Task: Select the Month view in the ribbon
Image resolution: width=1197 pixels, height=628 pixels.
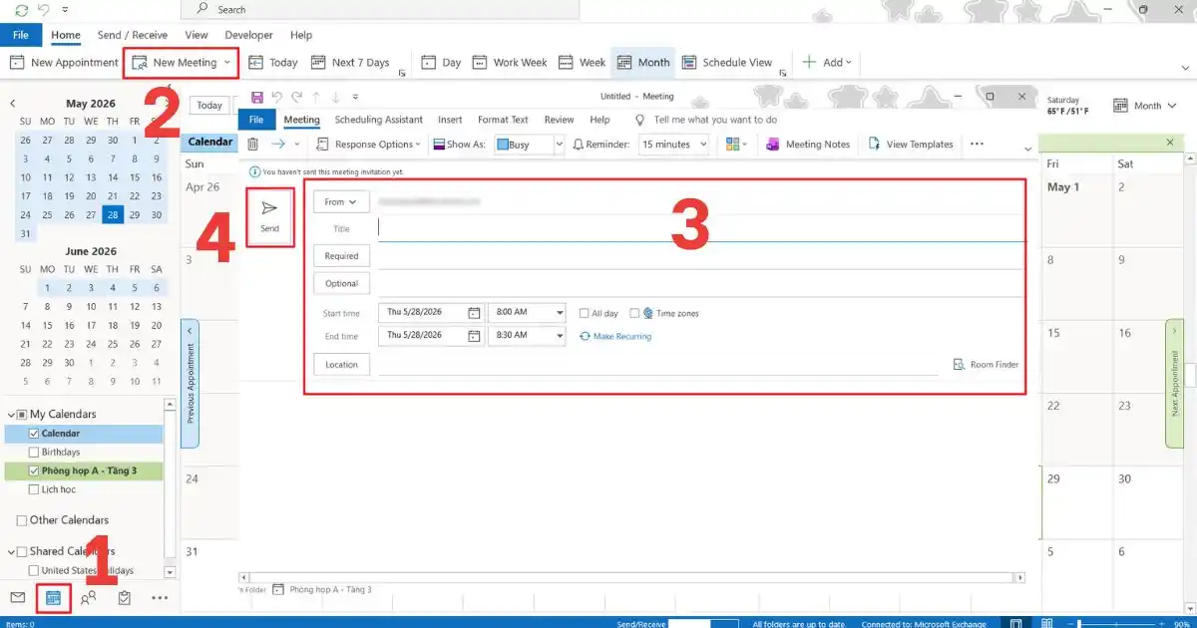Action: (643, 62)
